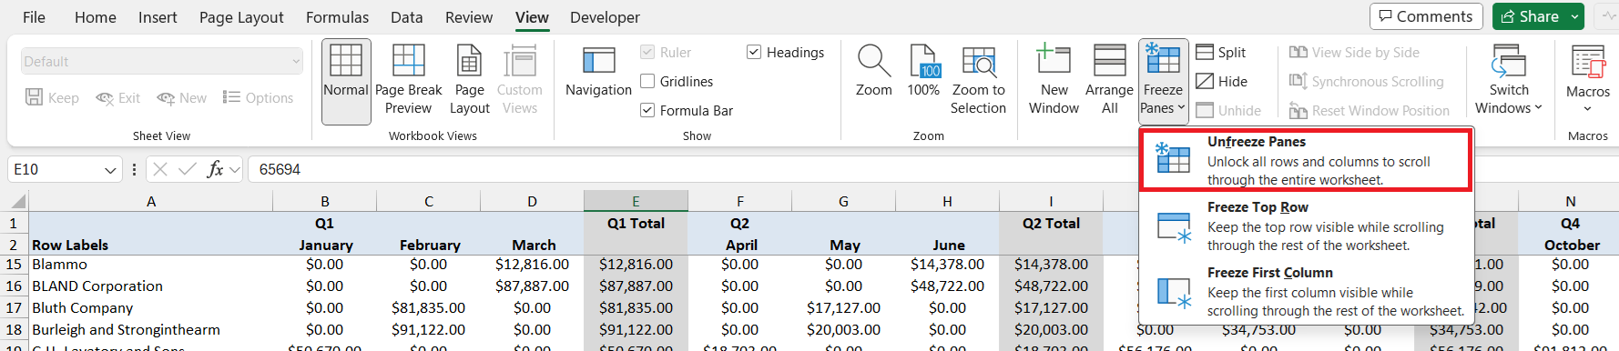This screenshot has width=1619, height=351.
Task: Click Exit sheet view
Action: 118,98
